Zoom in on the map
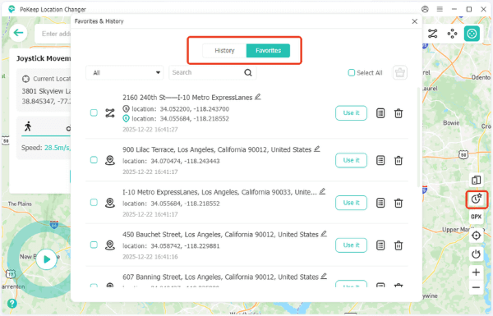This screenshot has width=493, height=316. 476,272
